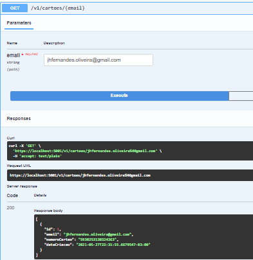Click the Server response label
The image size is (253, 260).
[x=22, y=186]
